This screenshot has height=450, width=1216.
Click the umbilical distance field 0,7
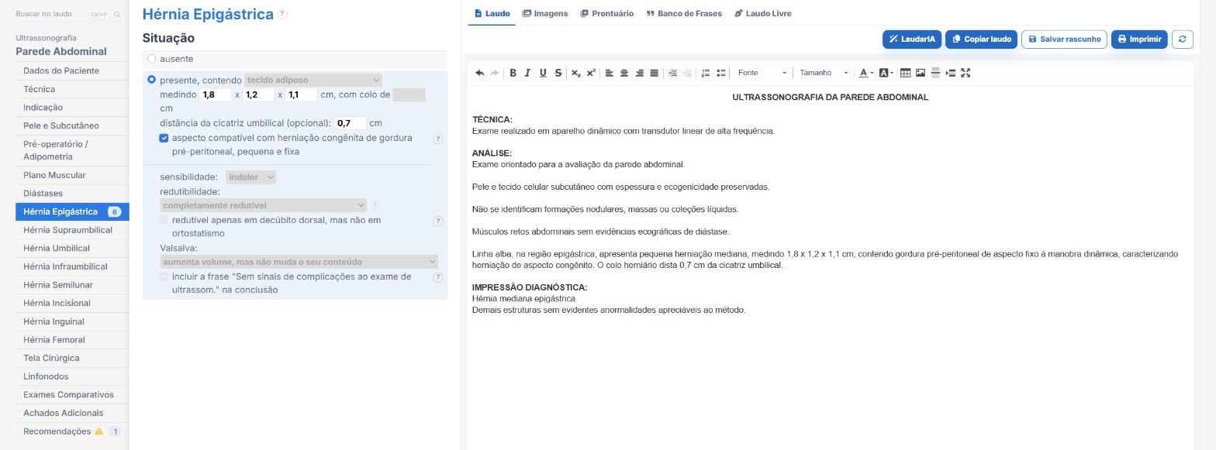point(351,123)
